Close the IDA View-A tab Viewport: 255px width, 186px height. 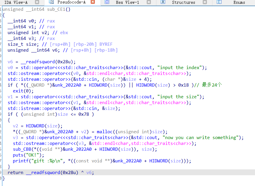37,2
